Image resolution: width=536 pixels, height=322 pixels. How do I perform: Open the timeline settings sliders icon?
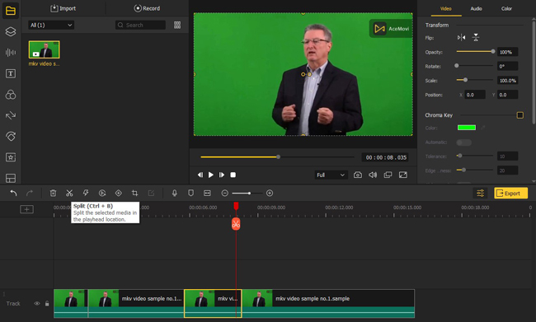(480, 193)
